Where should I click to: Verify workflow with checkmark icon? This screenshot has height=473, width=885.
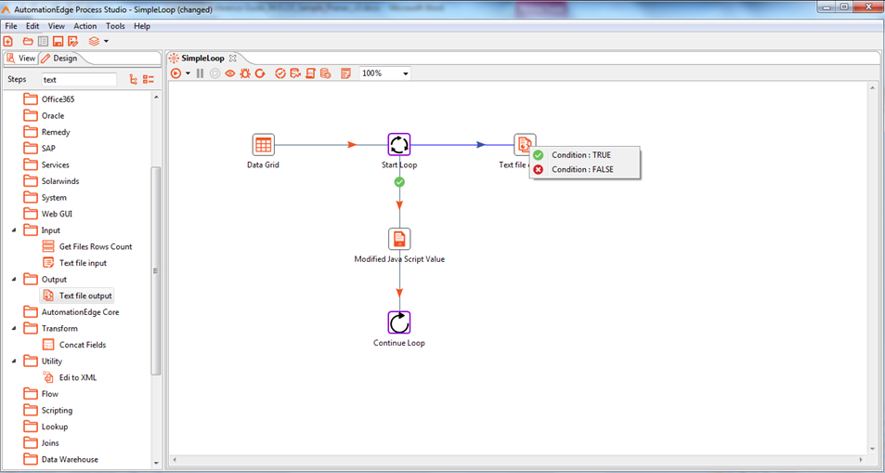(280, 72)
